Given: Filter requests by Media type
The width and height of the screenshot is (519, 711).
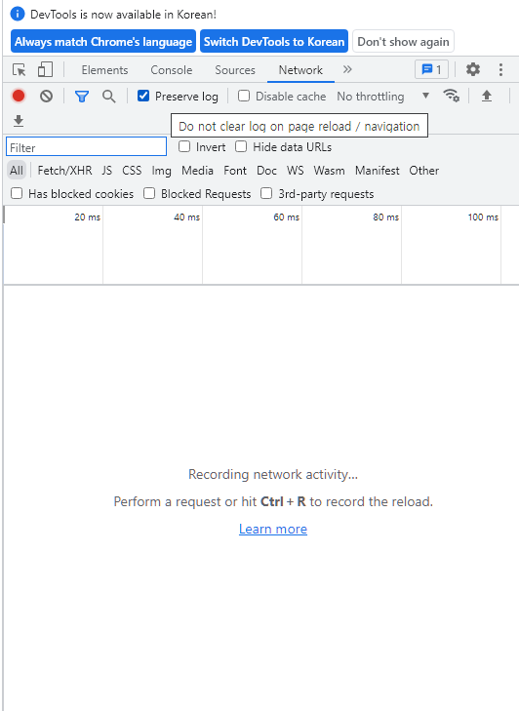Looking at the screenshot, I should pyautogui.click(x=197, y=171).
